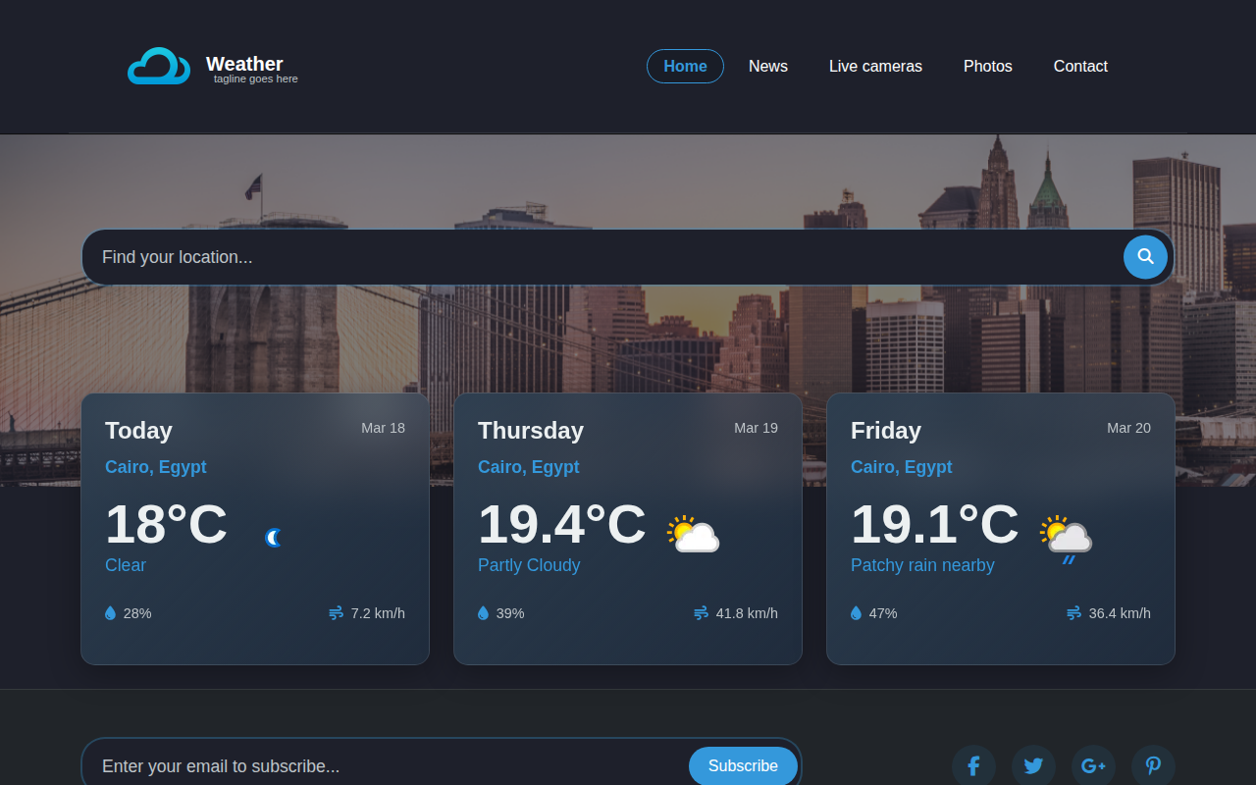Click the Weather cloud logo
Viewport: 1256px width, 785px height.
pyautogui.click(x=159, y=64)
